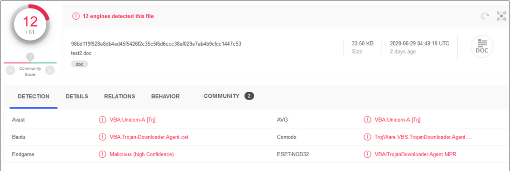Click the warning icon beside Comodo detection

(x=367, y=137)
